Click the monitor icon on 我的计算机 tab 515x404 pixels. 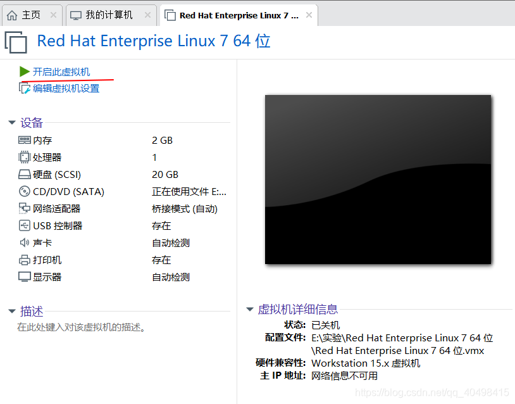tap(76, 15)
